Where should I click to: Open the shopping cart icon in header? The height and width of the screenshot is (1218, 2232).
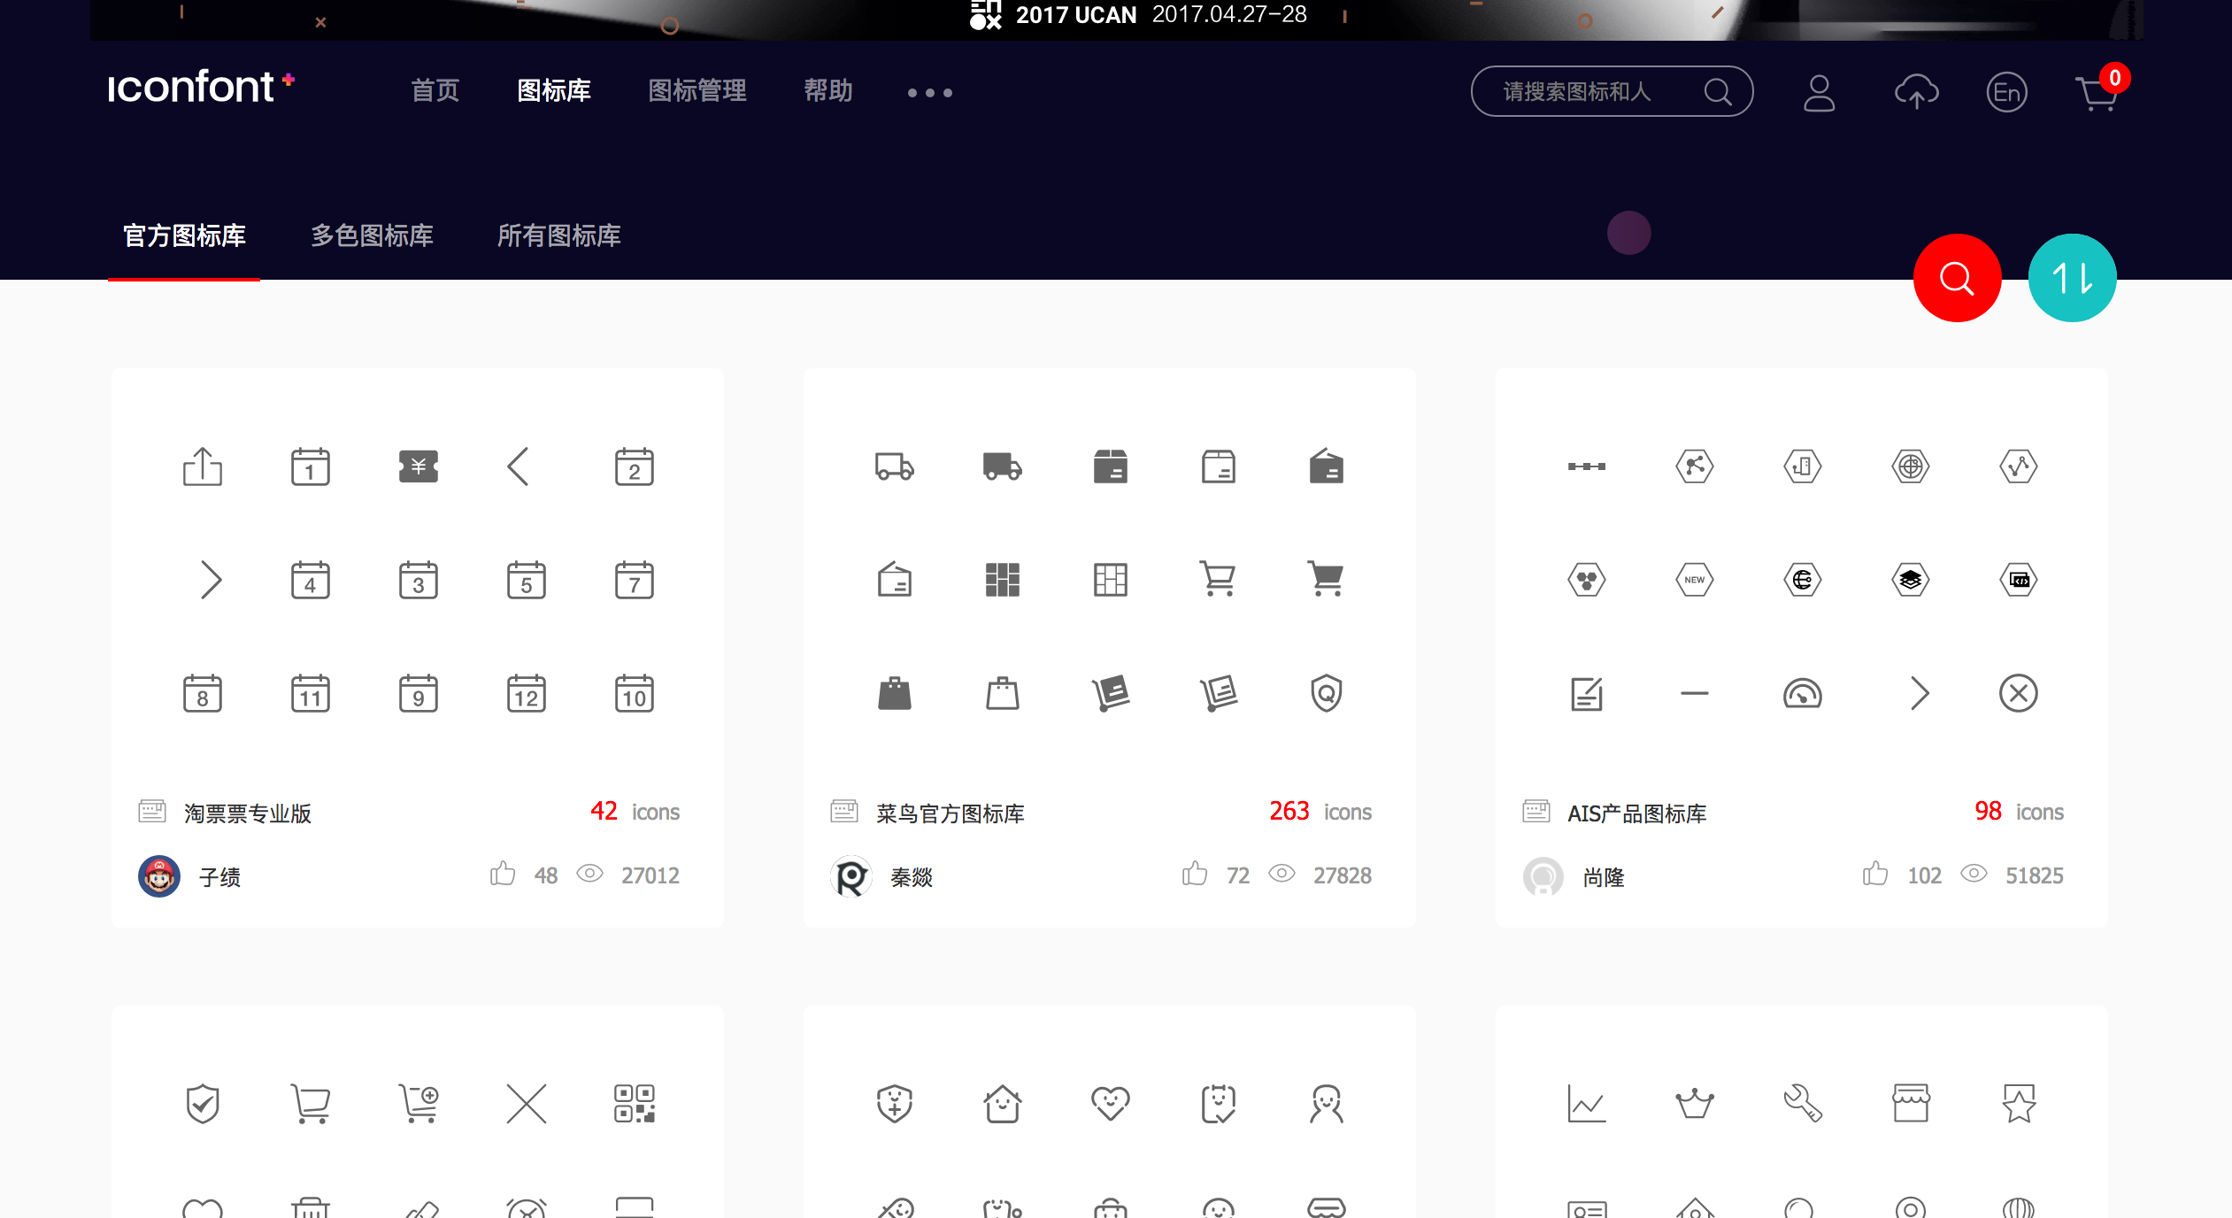(x=2097, y=92)
